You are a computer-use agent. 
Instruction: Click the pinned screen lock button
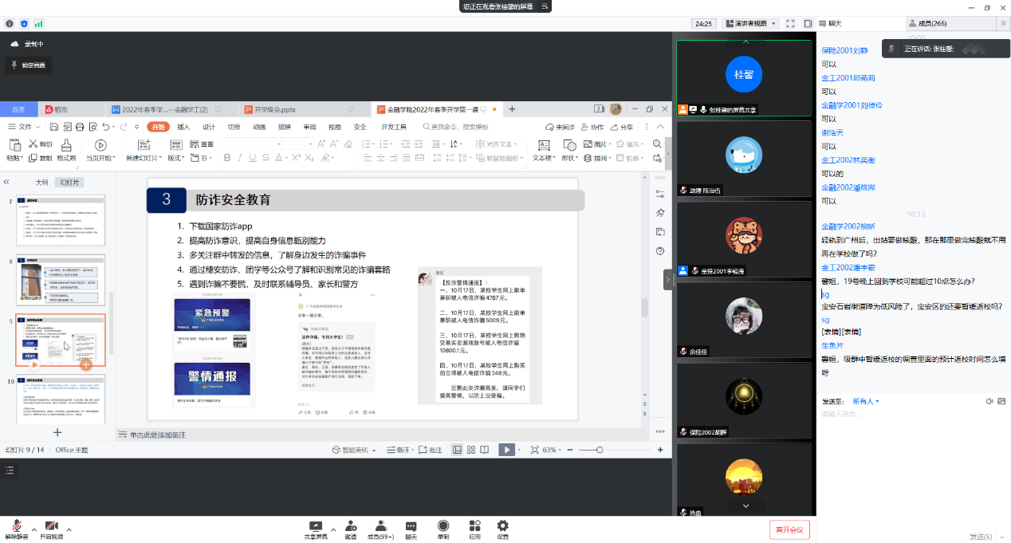(x=28, y=65)
